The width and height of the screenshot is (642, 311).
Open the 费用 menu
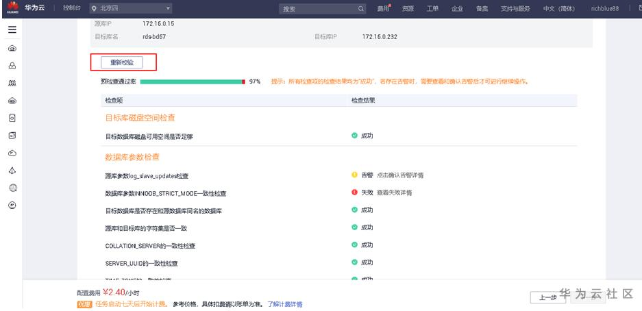(x=383, y=9)
